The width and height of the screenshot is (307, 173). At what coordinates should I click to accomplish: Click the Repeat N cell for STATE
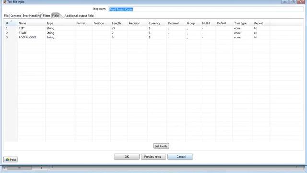261,33
